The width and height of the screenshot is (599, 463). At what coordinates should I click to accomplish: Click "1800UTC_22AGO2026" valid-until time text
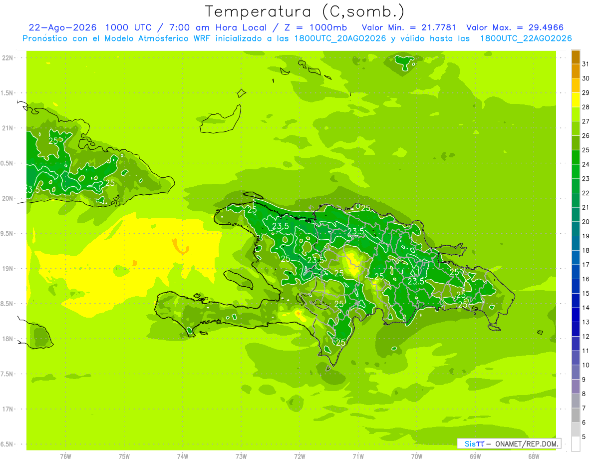point(526,38)
